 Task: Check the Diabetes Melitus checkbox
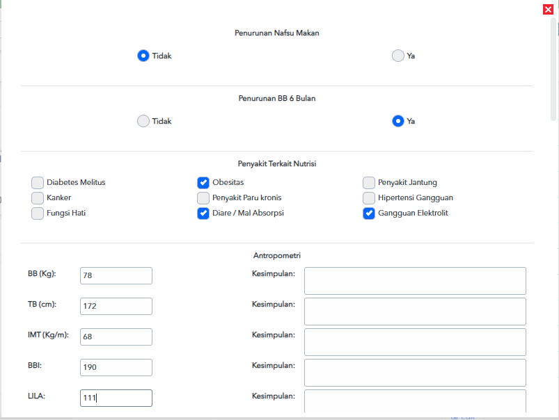pyautogui.click(x=38, y=182)
